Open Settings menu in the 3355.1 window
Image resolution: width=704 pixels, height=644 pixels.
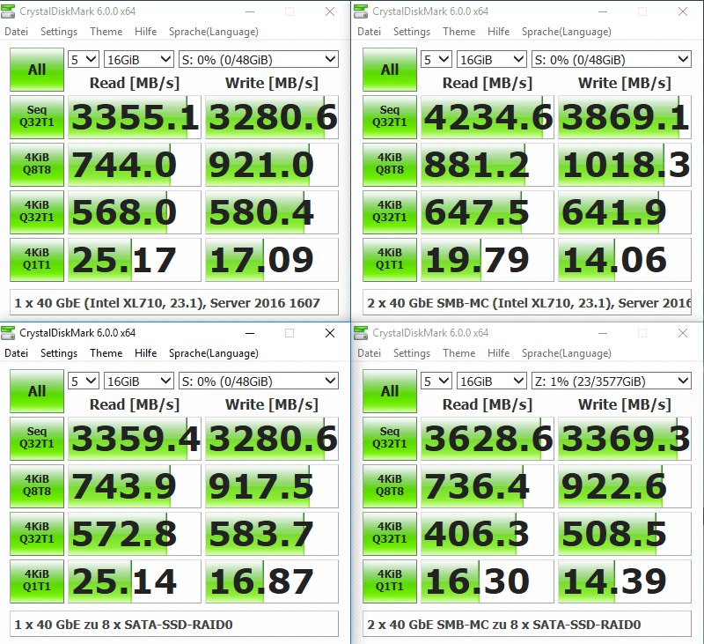pos(59,32)
